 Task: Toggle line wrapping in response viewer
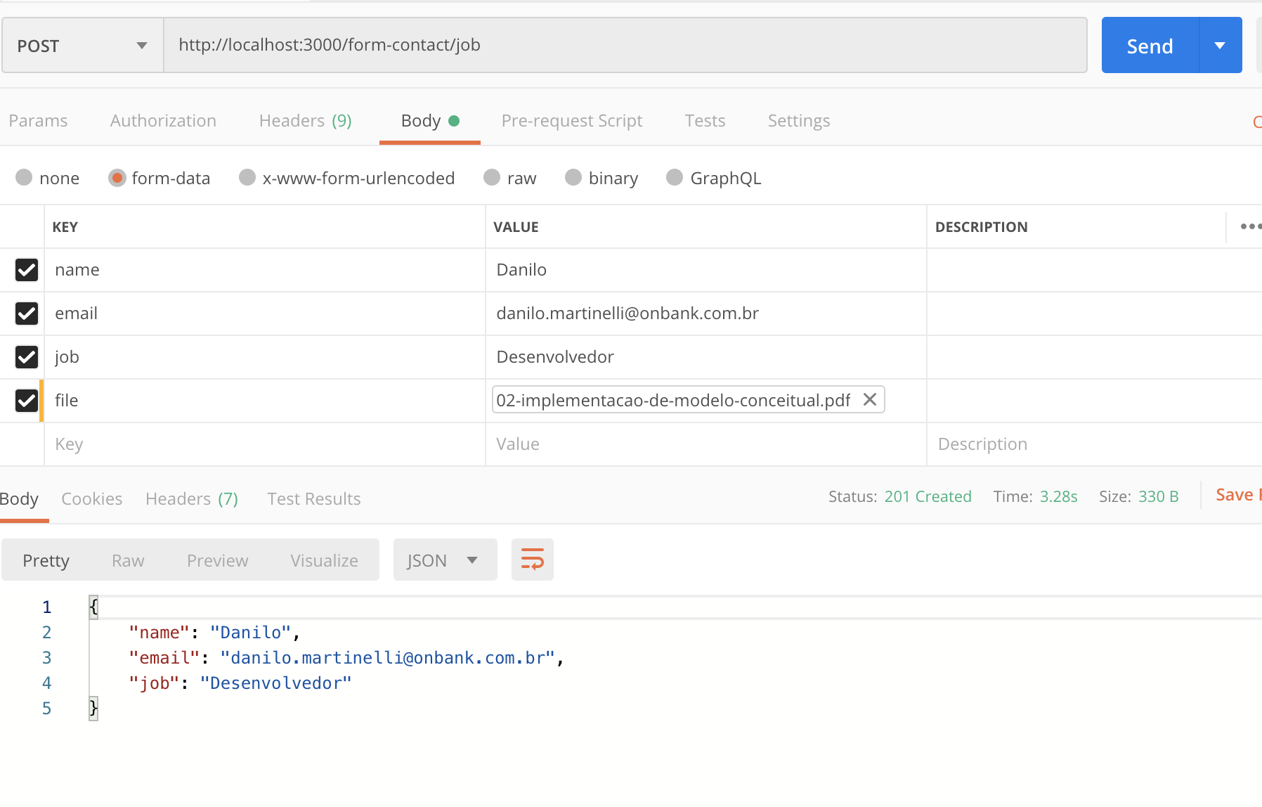tap(532, 560)
